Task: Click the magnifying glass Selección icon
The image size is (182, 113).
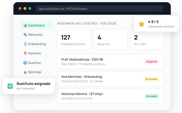Action: pyautogui.click(x=25, y=35)
